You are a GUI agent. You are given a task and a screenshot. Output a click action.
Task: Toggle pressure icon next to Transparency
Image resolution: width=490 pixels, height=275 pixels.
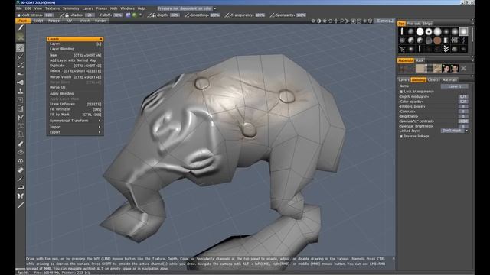coord(227,15)
